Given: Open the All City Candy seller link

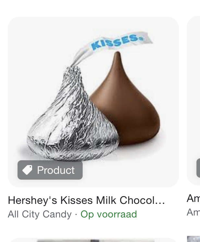Looking at the screenshot, I should click(x=40, y=214).
